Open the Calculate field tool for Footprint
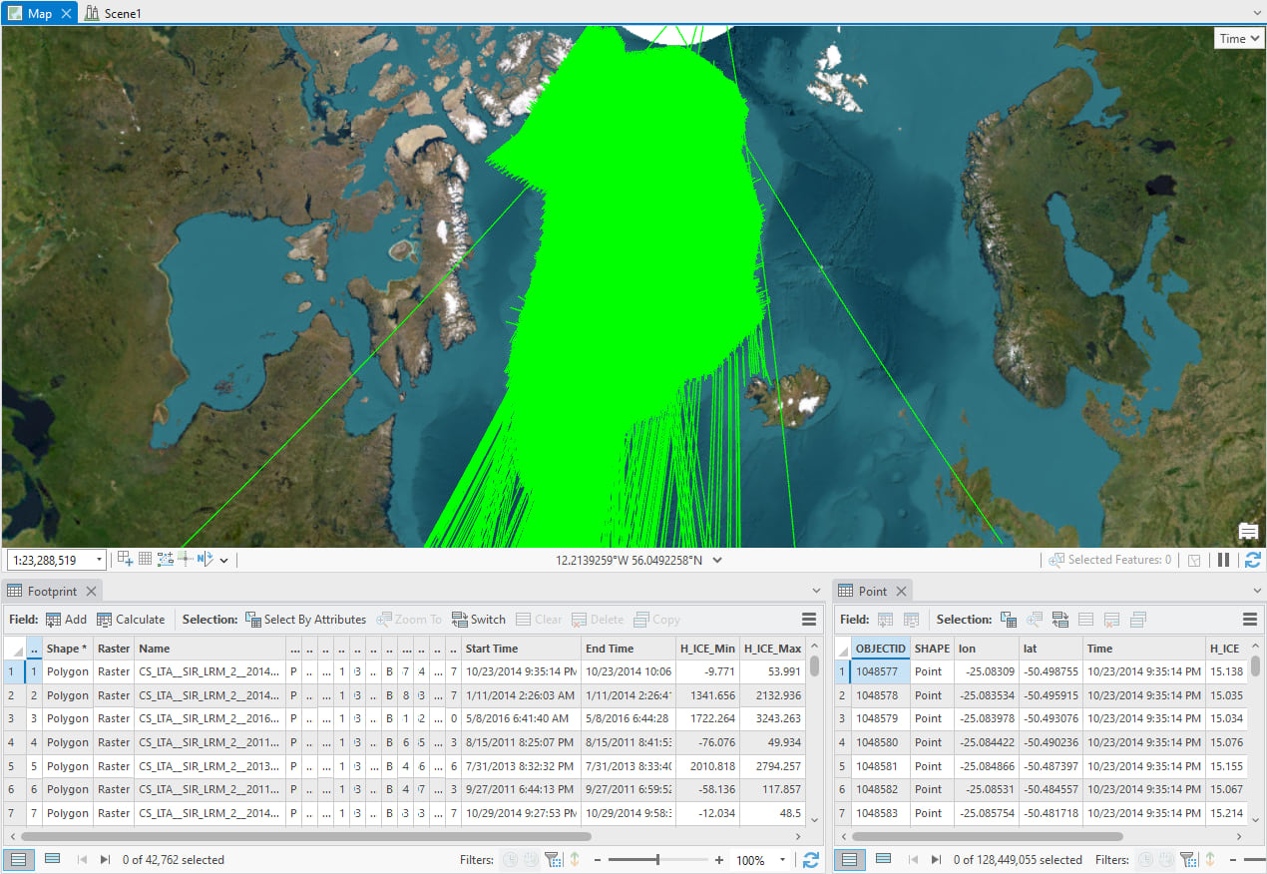1267x874 pixels. (x=131, y=619)
